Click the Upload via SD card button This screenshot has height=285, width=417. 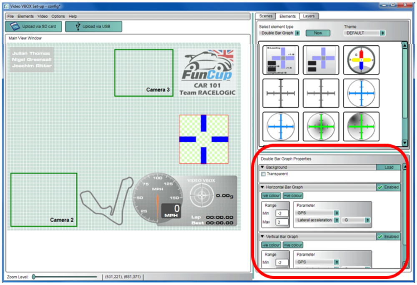coord(33,26)
